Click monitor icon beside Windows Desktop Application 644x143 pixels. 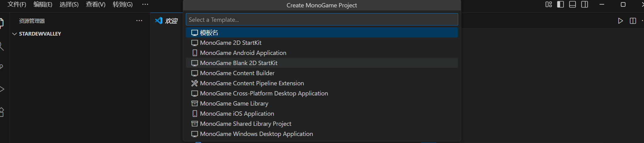pos(194,134)
